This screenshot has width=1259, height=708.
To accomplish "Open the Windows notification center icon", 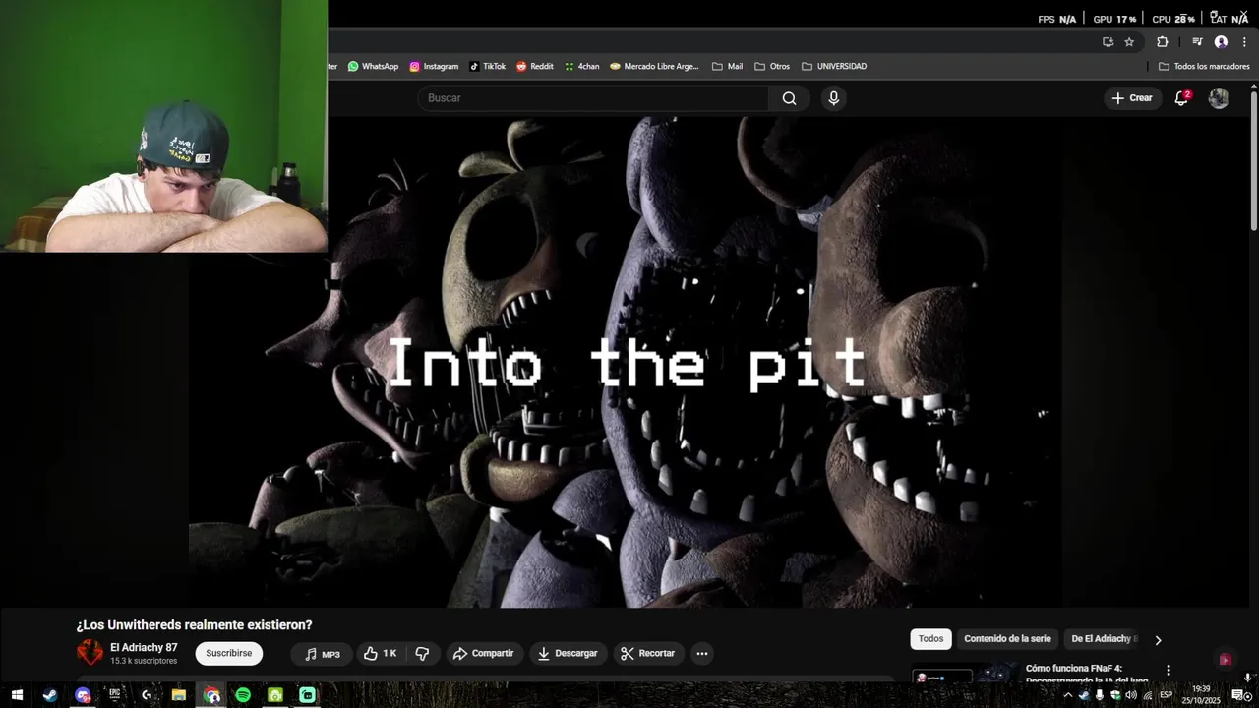I will point(1238,695).
